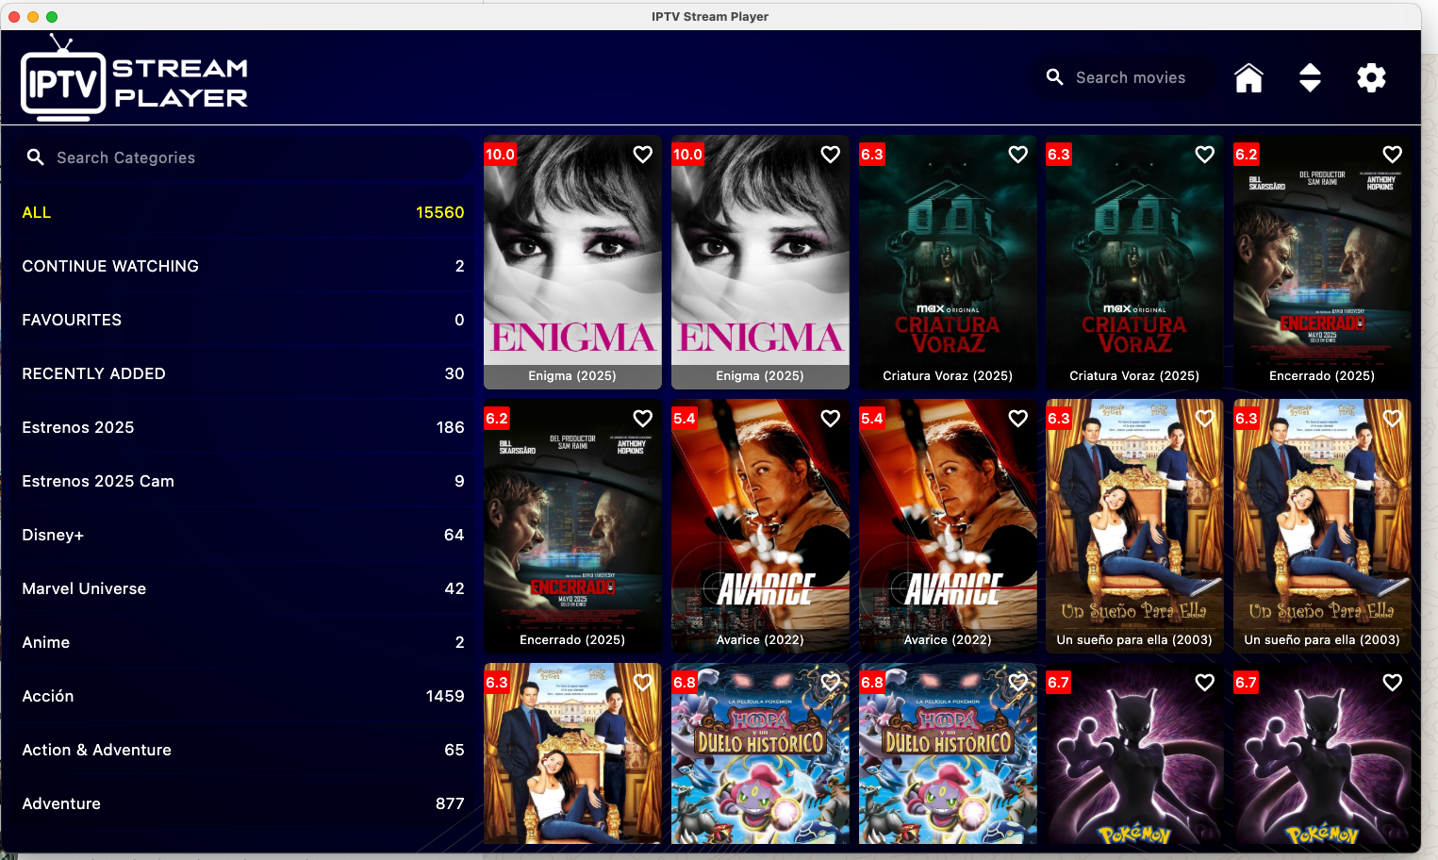Open the settings gear icon
Screen dimensions: 1438x860
1370,78
